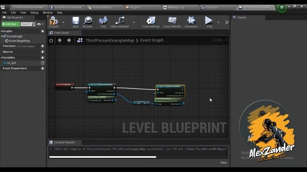Open Macros section header
The height and width of the screenshot is (172, 307).
8,52
